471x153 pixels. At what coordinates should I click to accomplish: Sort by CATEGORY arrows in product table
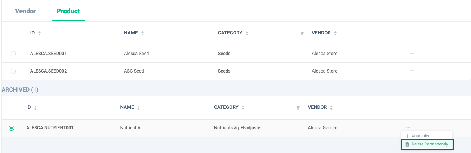tap(247, 33)
